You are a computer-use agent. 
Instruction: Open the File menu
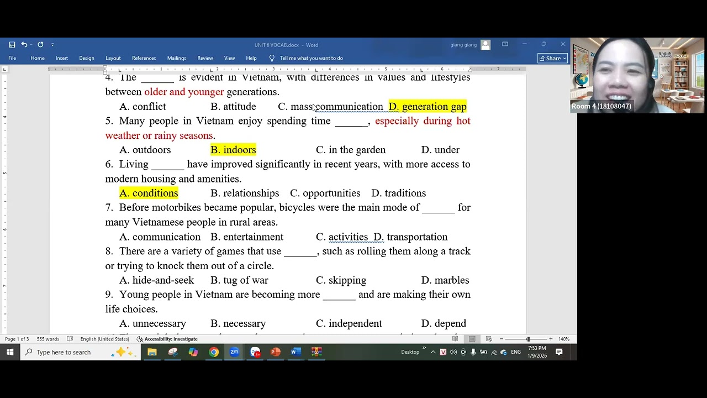(x=12, y=58)
